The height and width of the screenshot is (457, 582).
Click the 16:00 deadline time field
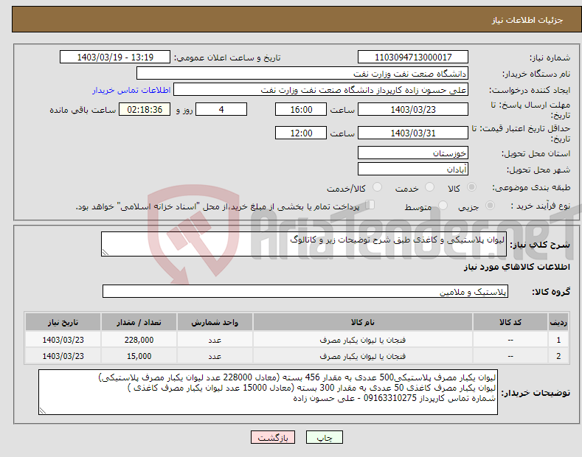pyautogui.click(x=301, y=109)
